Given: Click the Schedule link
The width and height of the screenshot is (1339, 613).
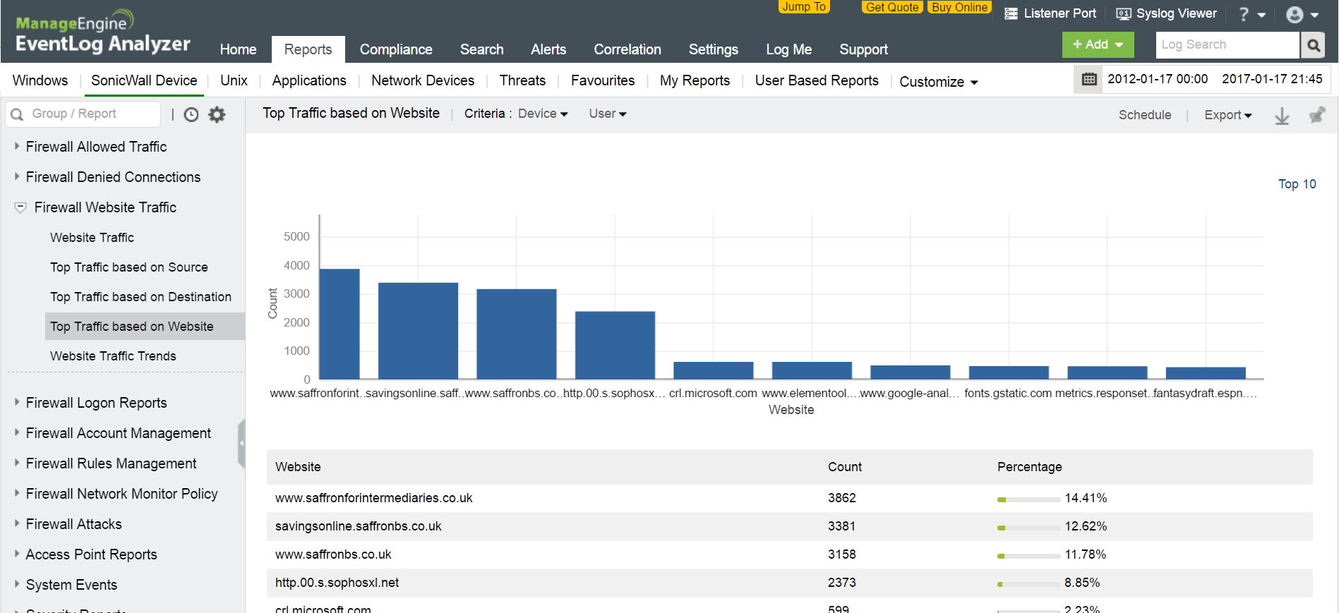Looking at the screenshot, I should [1144, 115].
